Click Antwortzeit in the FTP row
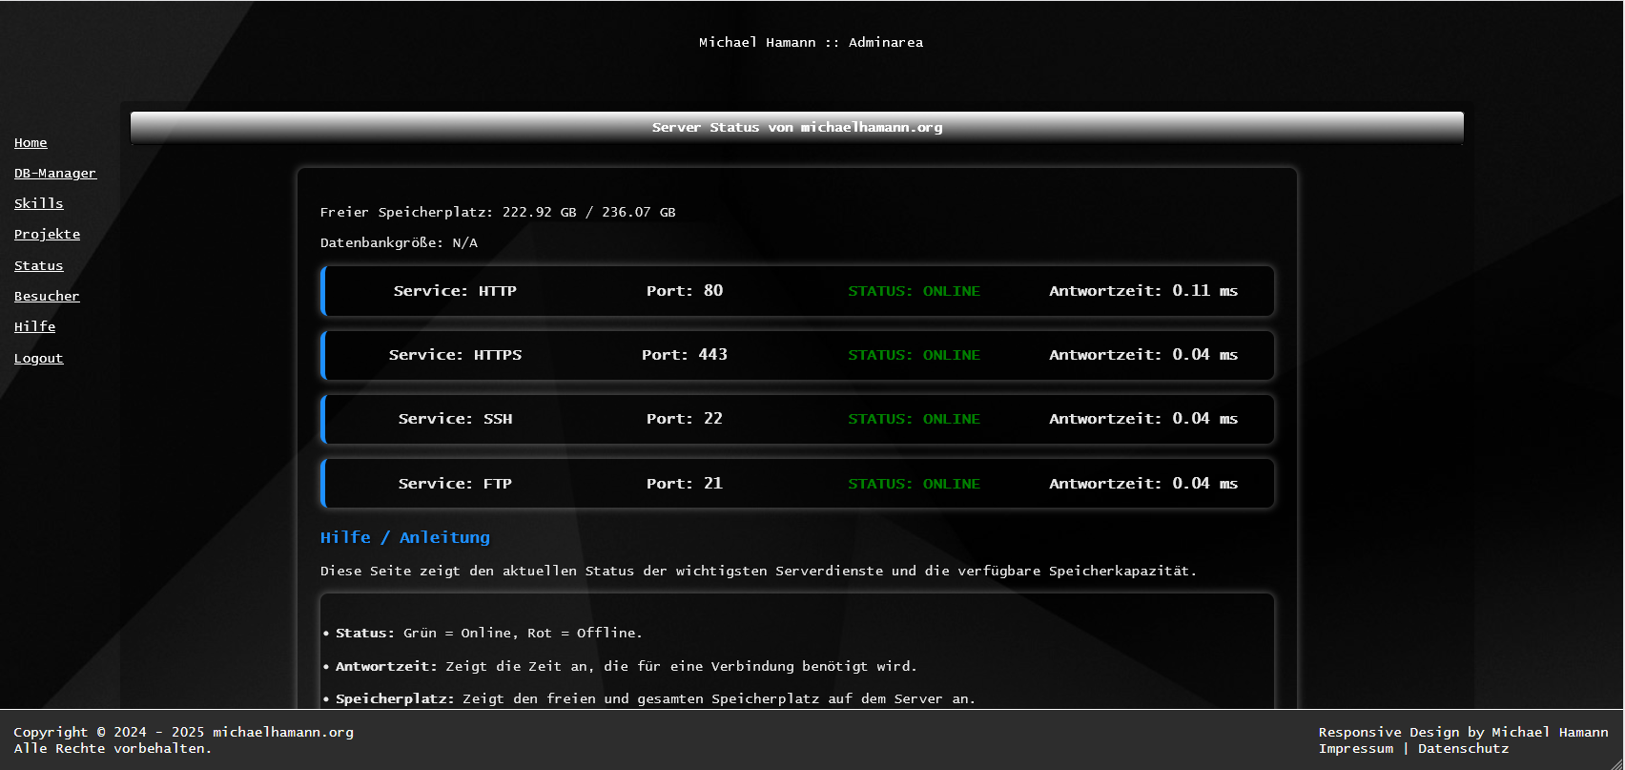The height and width of the screenshot is (770, 1625). (x=1143, y=484)
